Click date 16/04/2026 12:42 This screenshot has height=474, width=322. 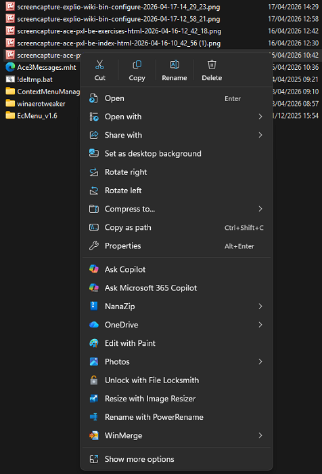[294, 31]
